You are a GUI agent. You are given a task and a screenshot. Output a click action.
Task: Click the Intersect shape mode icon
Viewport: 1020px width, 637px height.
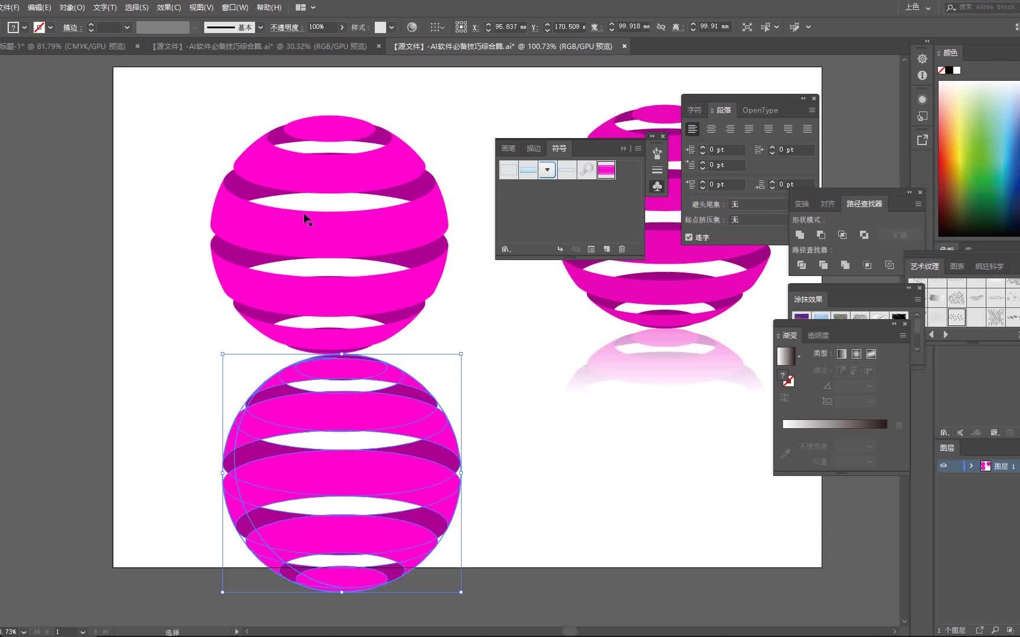click(x=842, y=235)
